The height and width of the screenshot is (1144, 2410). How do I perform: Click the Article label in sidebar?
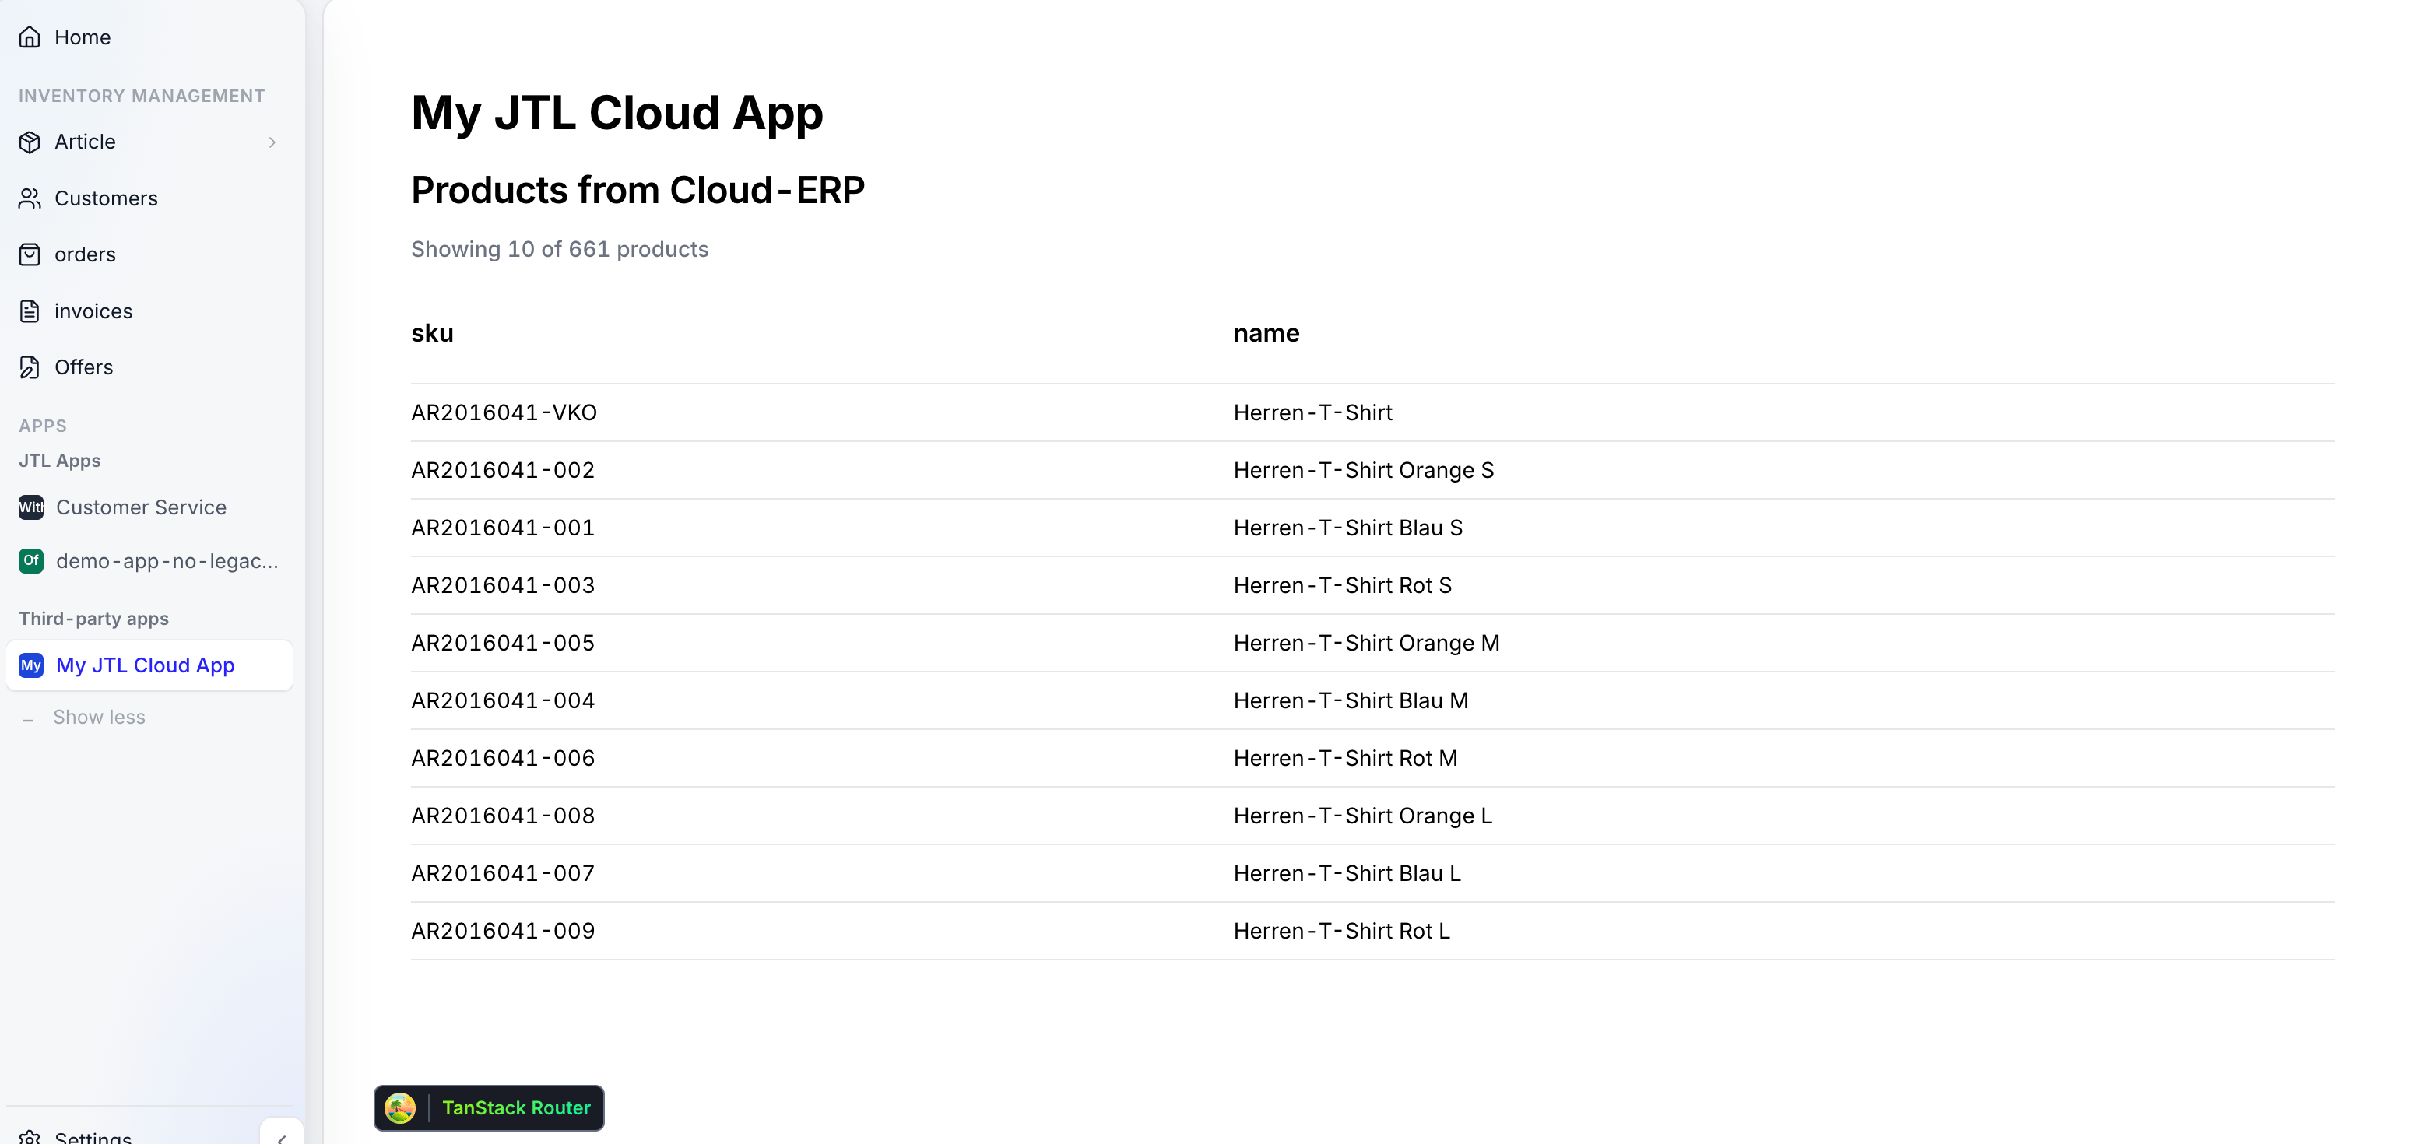coord(85,142)
